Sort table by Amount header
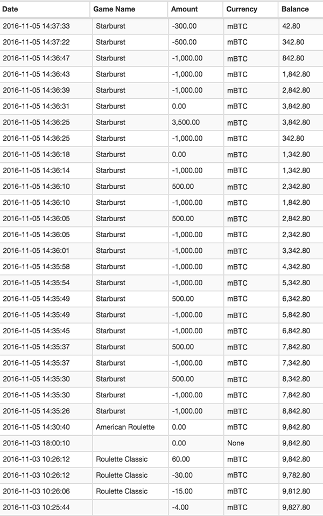The image size is (323, 516). 184,9
